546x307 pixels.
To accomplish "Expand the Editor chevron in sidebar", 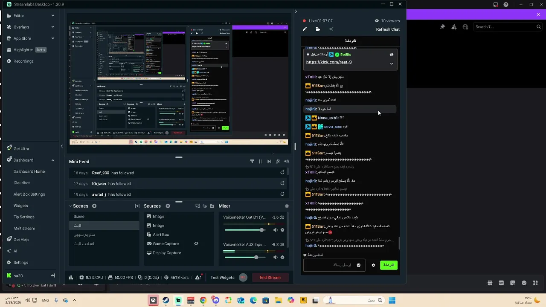I will coord(53,15).
